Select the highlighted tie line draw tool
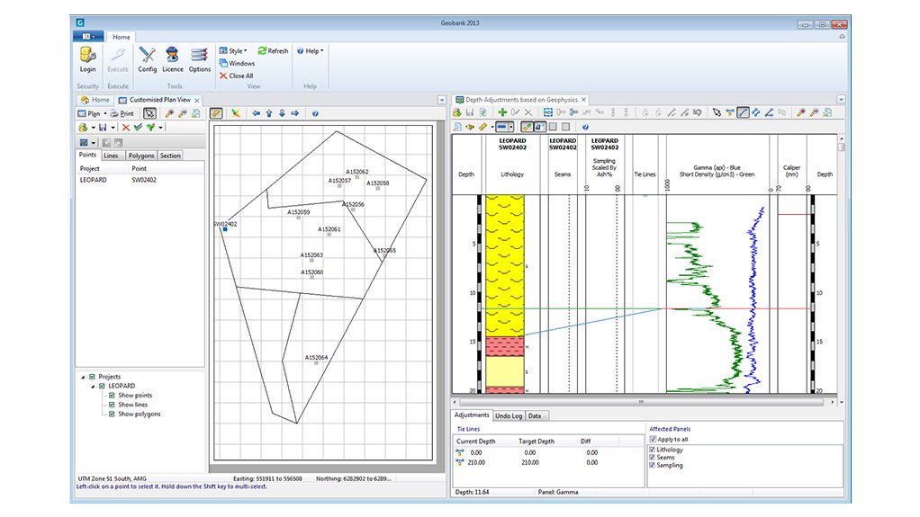The width and height of the screenshot is (920, 517). point(743,112)
